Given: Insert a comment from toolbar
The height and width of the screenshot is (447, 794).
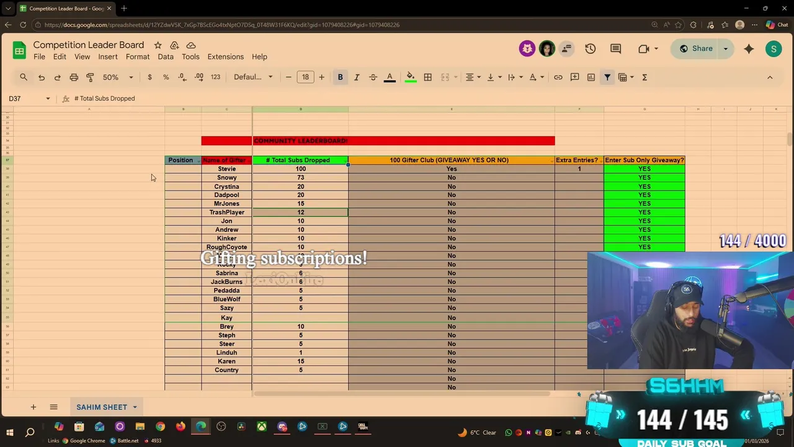Looking at the screenshot, I should pos(574,77).
